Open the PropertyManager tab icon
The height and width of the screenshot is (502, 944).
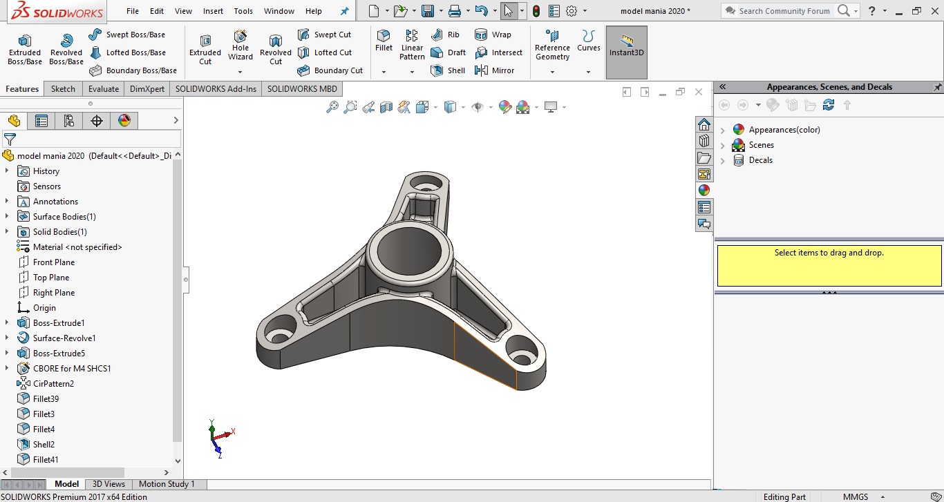[41, 121]
